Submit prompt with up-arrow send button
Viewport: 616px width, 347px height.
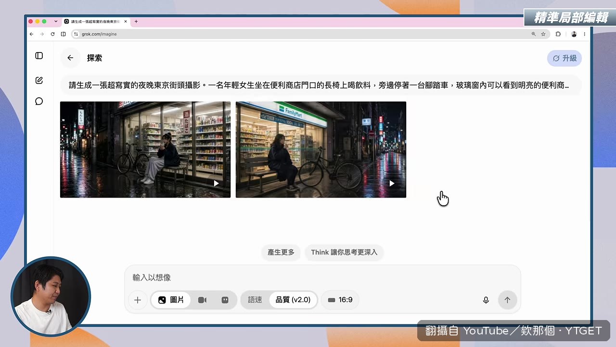coord(507,300)
